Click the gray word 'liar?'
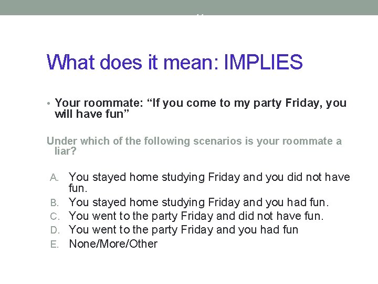This screenshot has width=378, height=284. (x=65, y=151)
